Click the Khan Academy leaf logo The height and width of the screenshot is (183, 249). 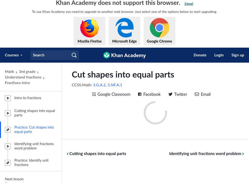[107, 55]
